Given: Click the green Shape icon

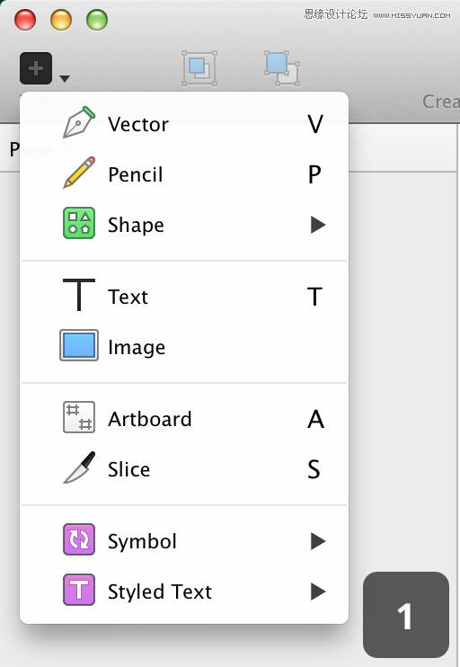Looking at the screenshot, I should 79,223.
